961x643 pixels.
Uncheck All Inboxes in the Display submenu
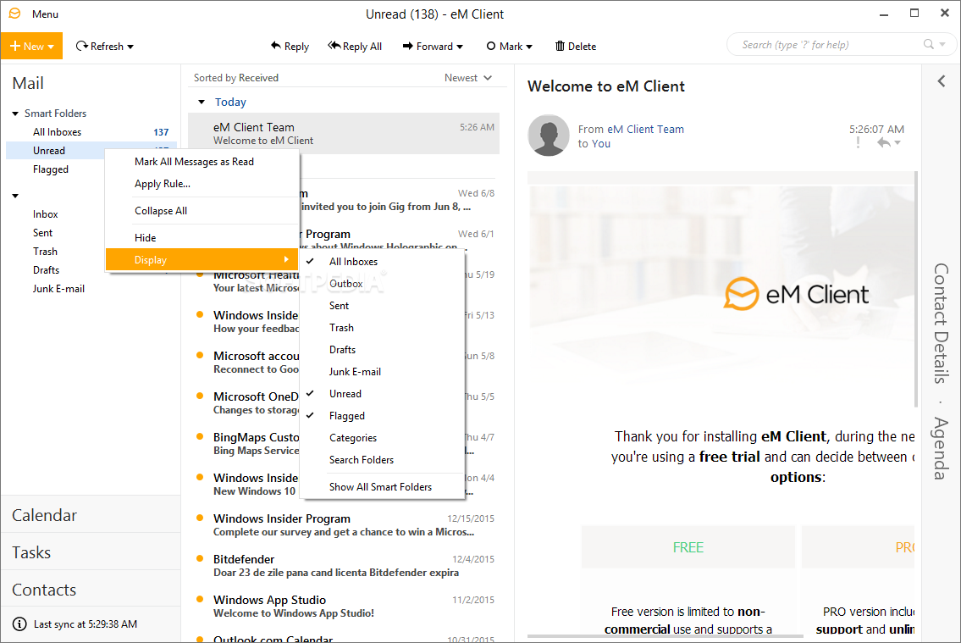click(x=383, y=261)
